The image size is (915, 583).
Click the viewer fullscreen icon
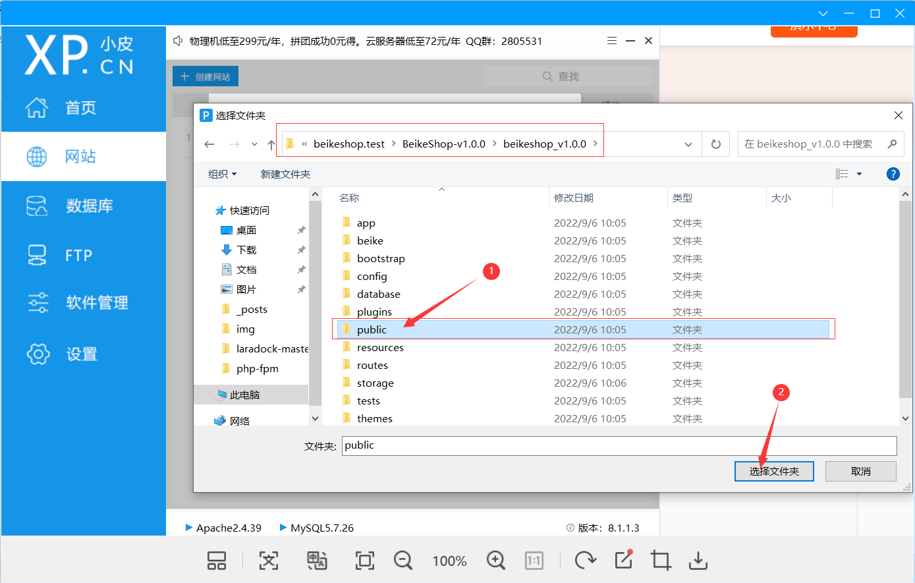(365, 561)
